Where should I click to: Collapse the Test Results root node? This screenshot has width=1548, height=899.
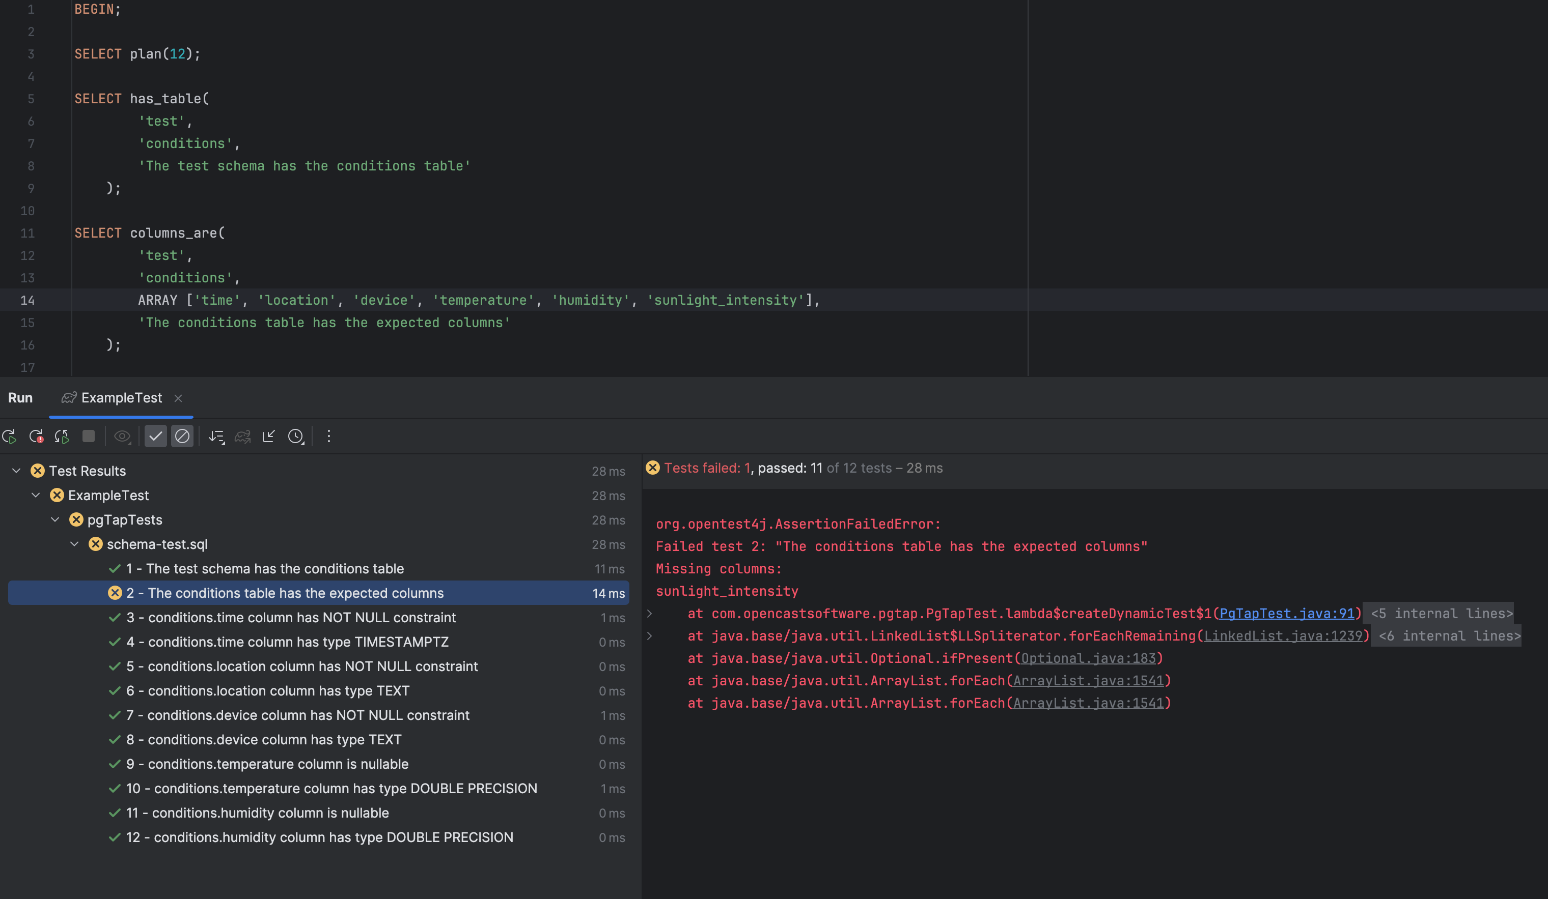[x=17, y=471]
